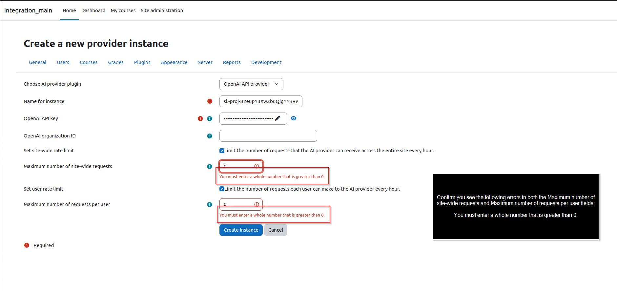Switch to the Grades tab
Viewport: 617px width, 291px height.
click(116, 62)
